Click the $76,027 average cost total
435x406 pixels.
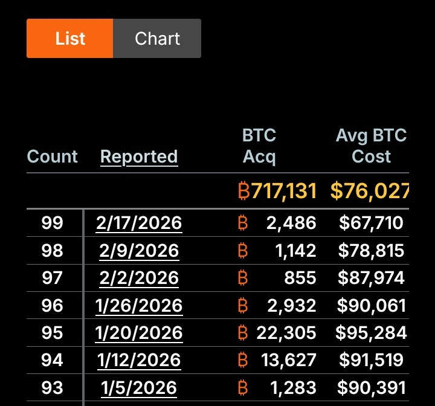369,191
